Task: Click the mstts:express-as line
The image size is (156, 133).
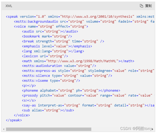Action: [x=88, y=71]
